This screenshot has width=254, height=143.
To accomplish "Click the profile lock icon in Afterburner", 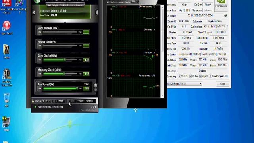I will click(x=33, y=101).
